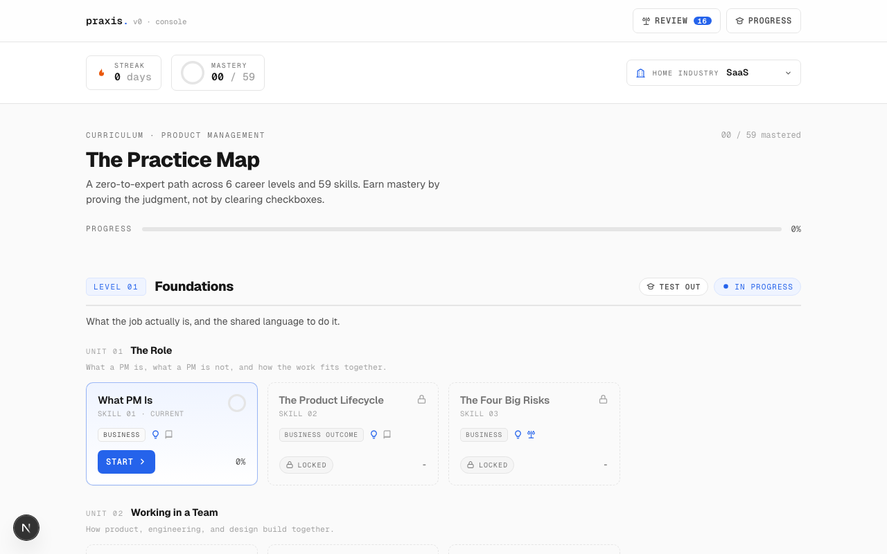Click the Start button for What PM Is
The image size is (887, 554).
tap(126, 462)
